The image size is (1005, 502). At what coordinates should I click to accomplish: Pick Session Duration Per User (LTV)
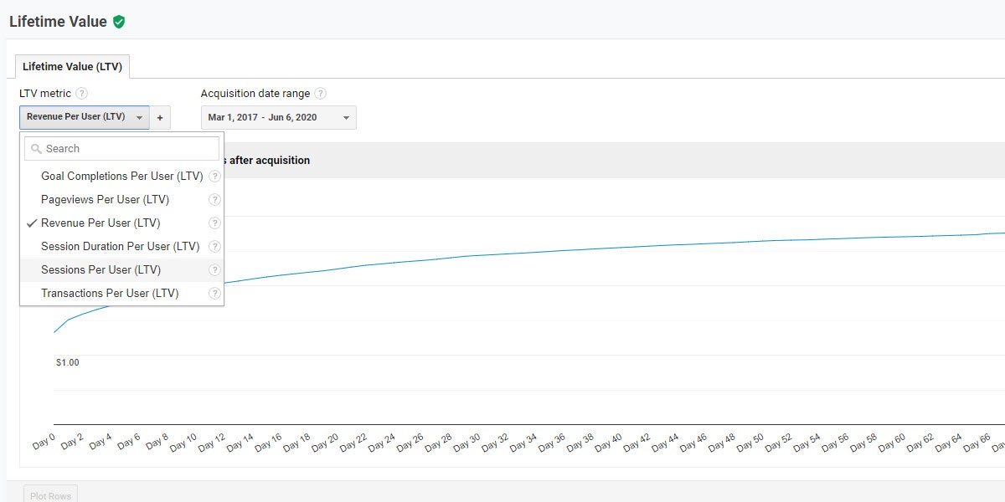(120, 247)
